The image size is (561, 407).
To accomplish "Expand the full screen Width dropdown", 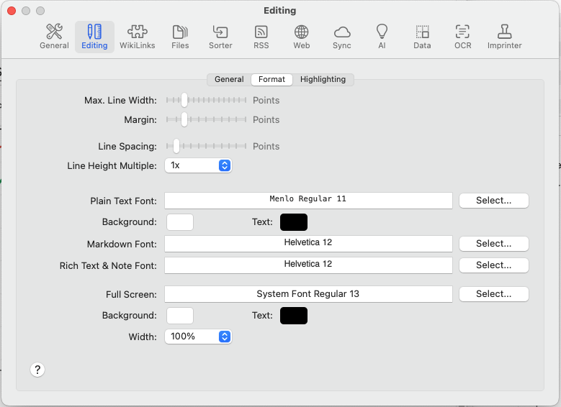I will coord(198,337).
